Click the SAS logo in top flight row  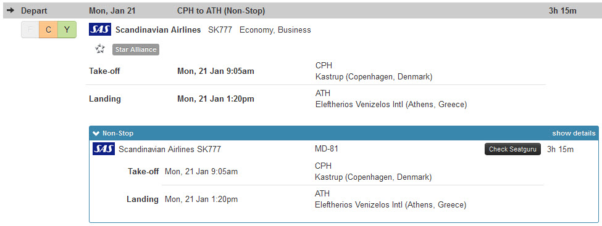tap(100, 30)
